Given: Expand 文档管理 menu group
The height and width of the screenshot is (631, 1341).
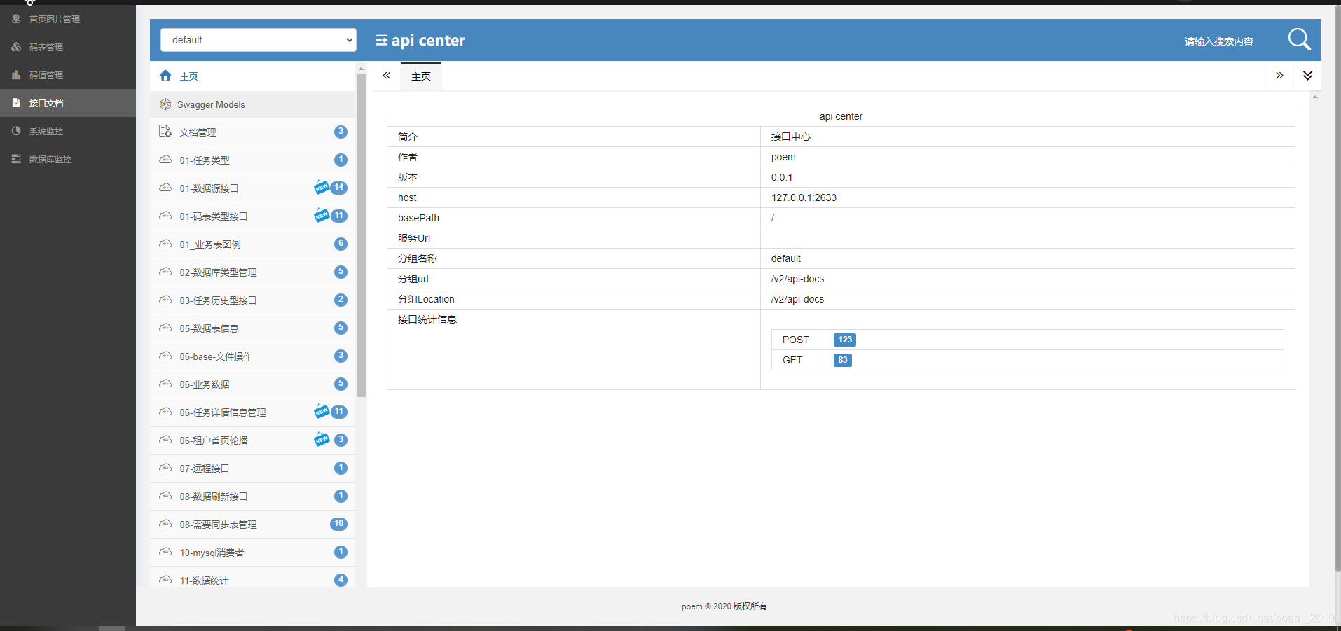Looking at the screenshot, I should pos(253,132).
